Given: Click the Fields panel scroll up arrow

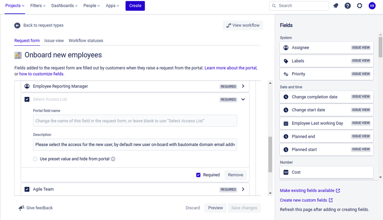Looking at the screenshot, I should point(380,35).
